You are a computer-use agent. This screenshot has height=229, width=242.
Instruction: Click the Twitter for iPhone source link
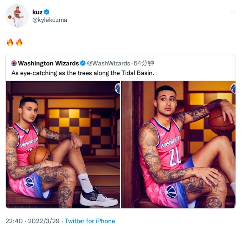click(90, 221)
